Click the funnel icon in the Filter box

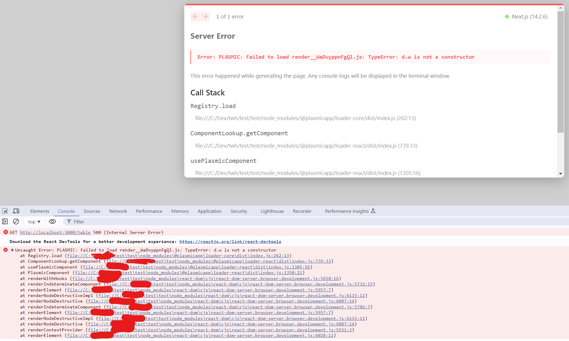click(x=69, y=222)
